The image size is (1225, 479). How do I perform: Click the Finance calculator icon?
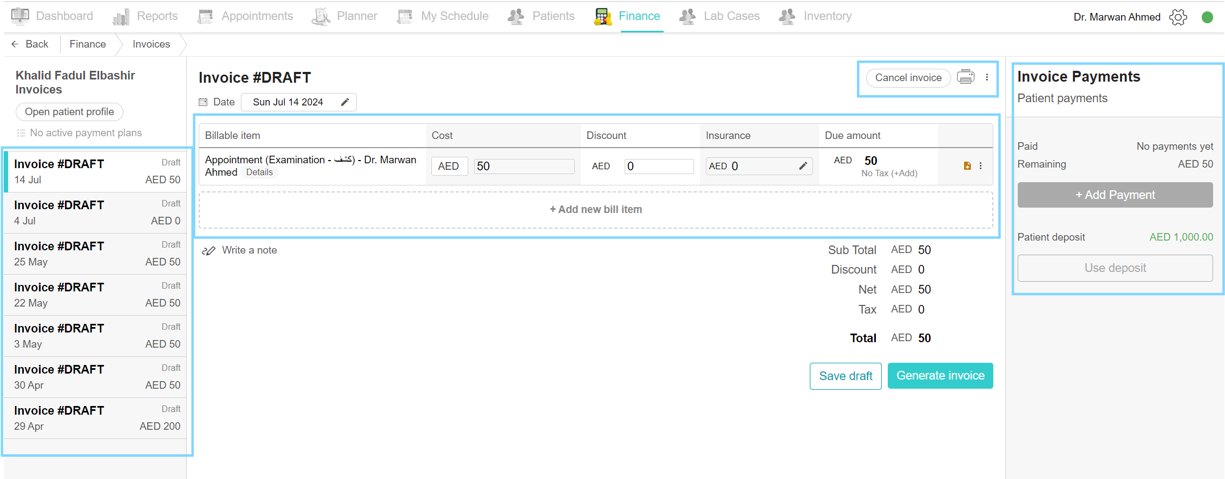602,17
